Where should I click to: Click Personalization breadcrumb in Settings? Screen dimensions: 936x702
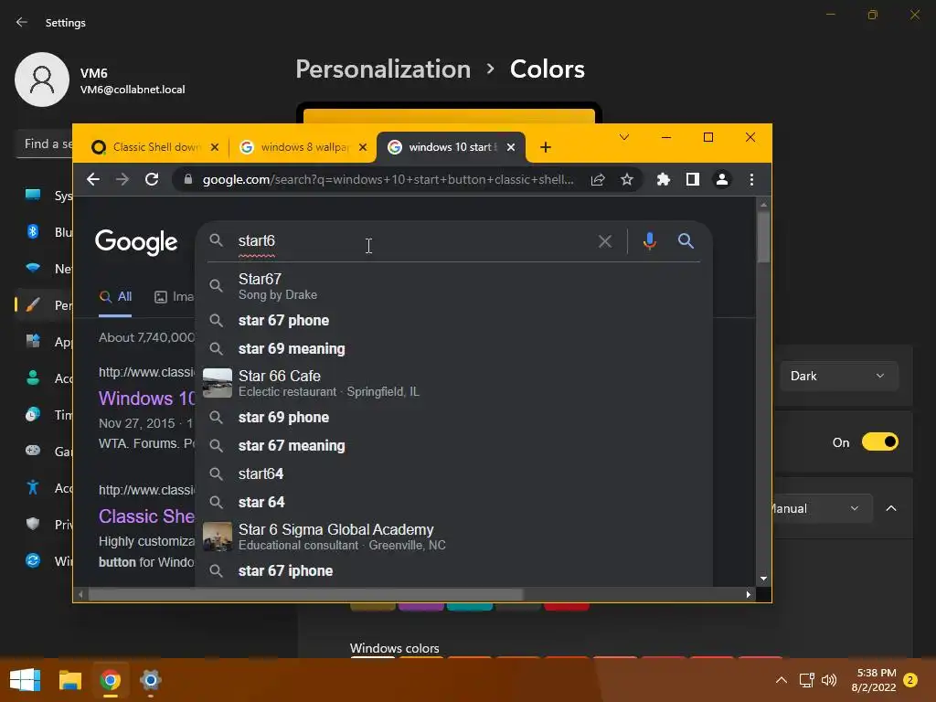(383, 69)
